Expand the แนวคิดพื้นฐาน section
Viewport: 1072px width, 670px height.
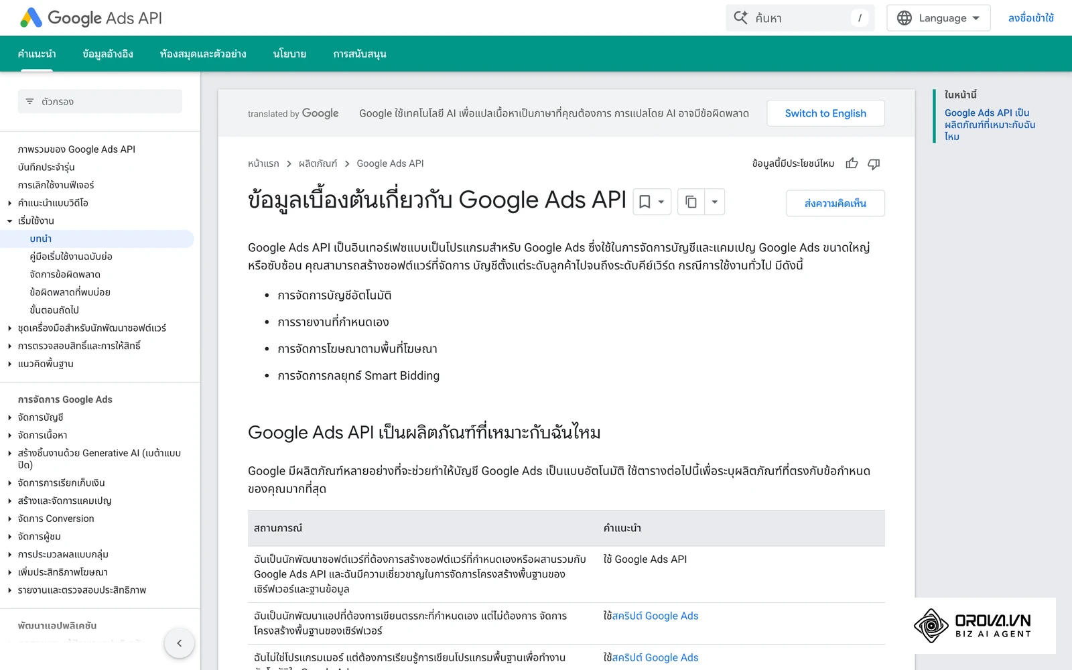pos(9,364)
